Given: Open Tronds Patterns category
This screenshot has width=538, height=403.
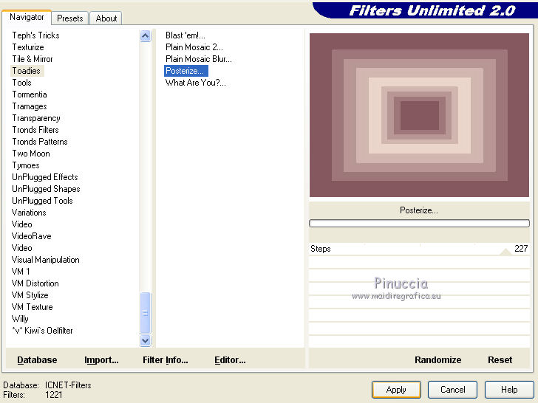Looking at the screenshot, I should pos(40,142).
